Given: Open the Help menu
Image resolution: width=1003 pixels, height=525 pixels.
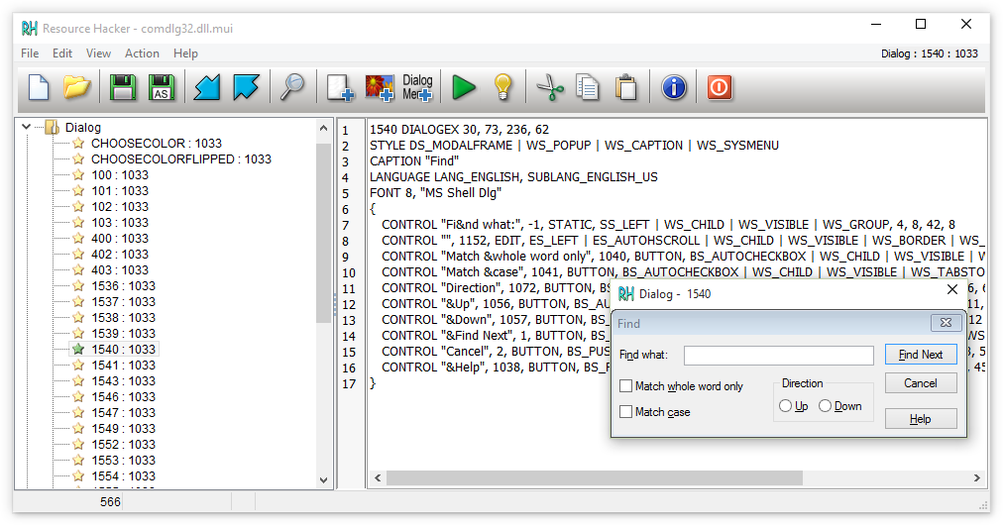Looking at the screenshot, I should pos(185,53).
